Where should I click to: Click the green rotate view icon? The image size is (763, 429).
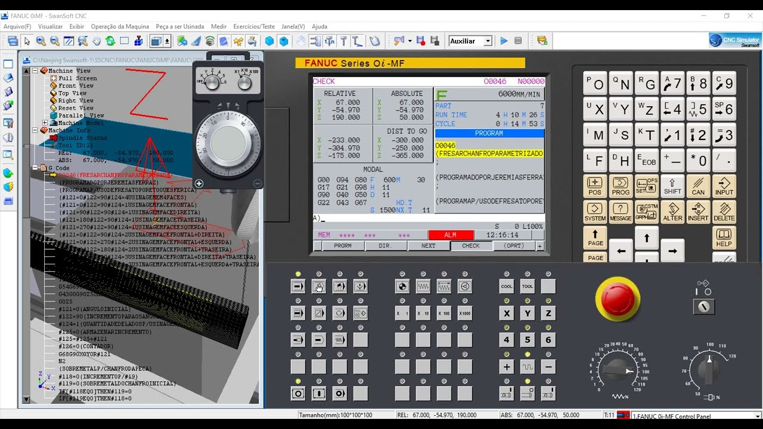[110, 41]
